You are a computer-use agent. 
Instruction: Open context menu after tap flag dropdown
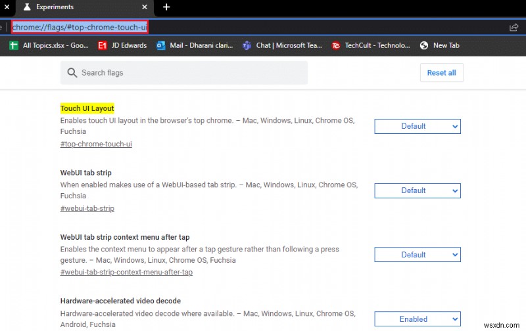tap(418, 255)
